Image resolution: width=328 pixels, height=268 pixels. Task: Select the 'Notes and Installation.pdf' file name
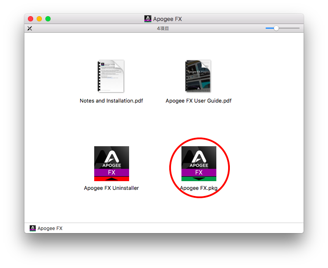pos(111,101)
